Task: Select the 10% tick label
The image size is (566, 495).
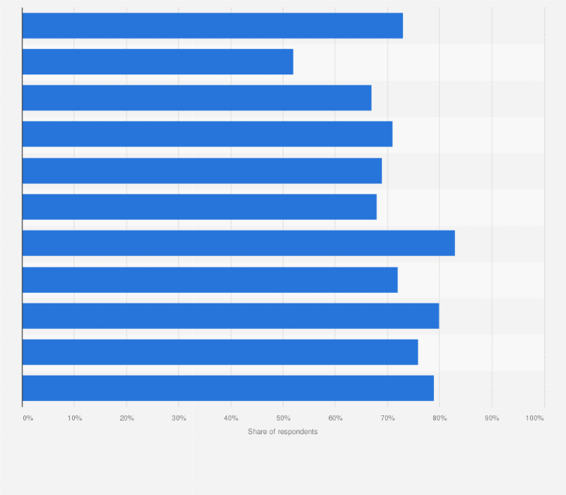Action: click(74, 418)
